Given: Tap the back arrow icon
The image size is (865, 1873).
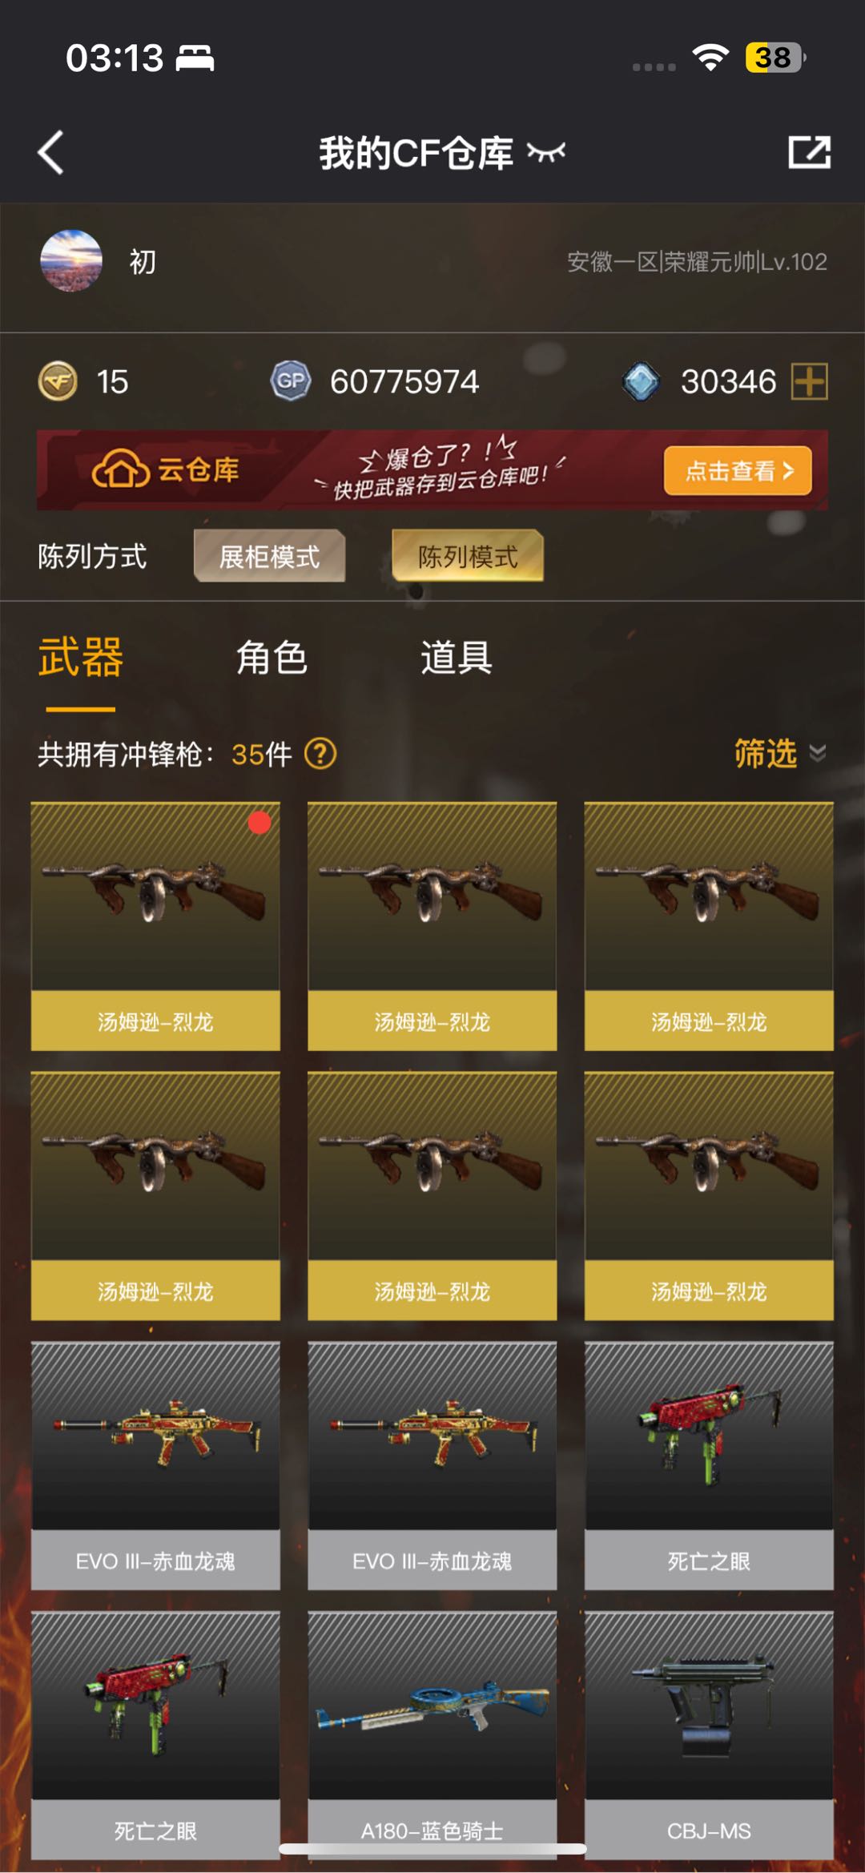Looking at the screenshot, I should click(50, 152).
